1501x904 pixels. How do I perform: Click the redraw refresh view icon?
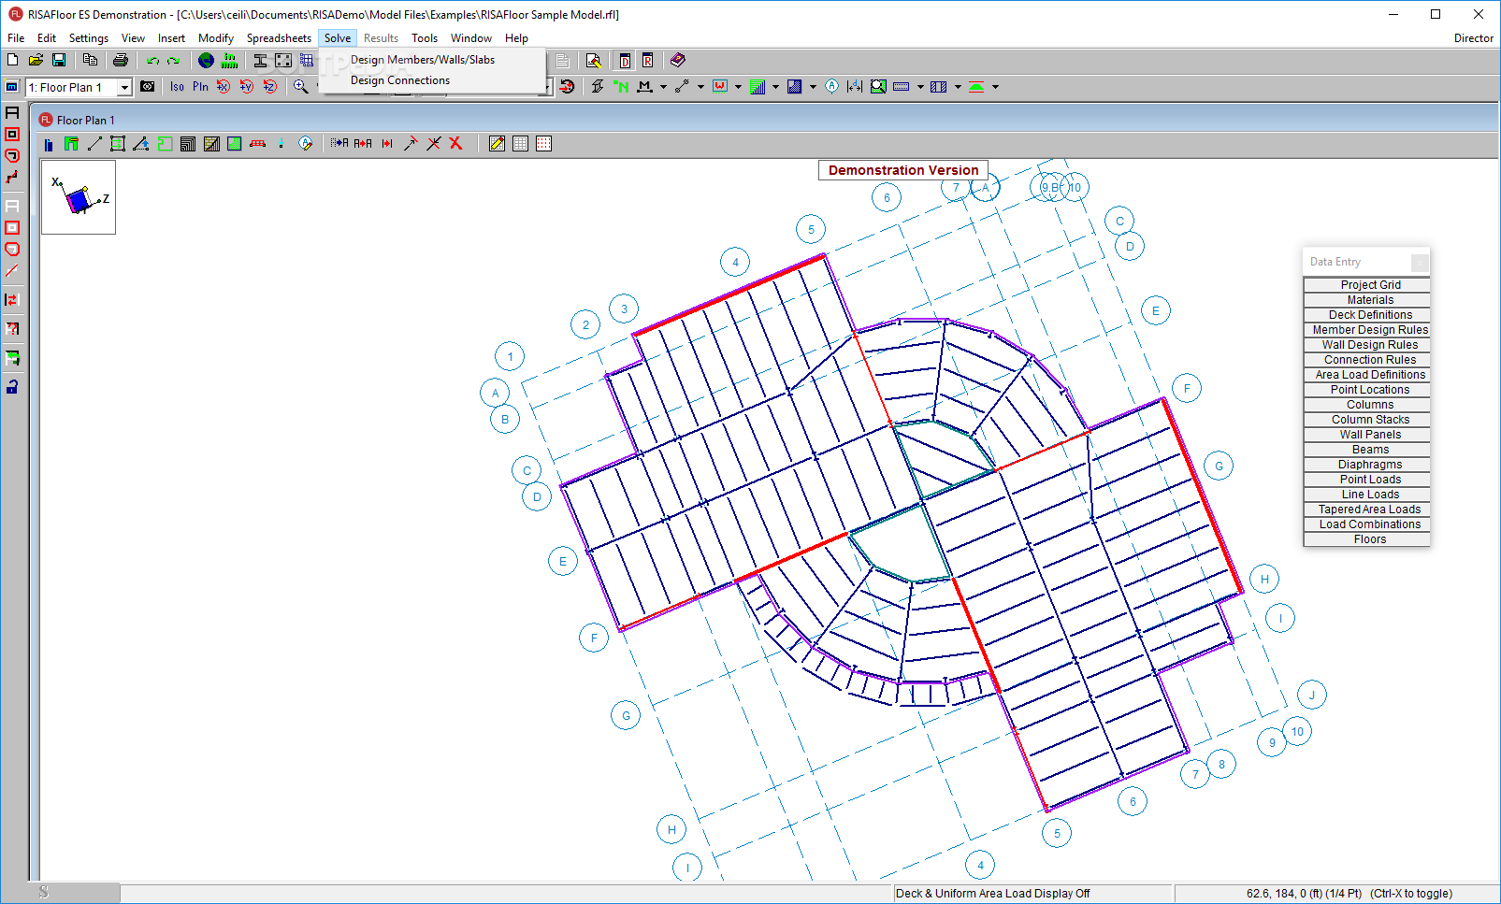[567, 87]
